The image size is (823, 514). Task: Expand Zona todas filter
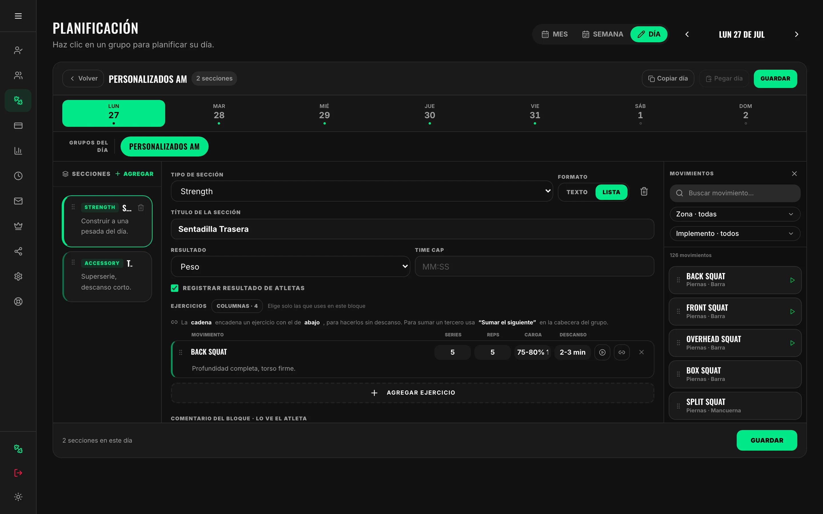tap(735, 214)
